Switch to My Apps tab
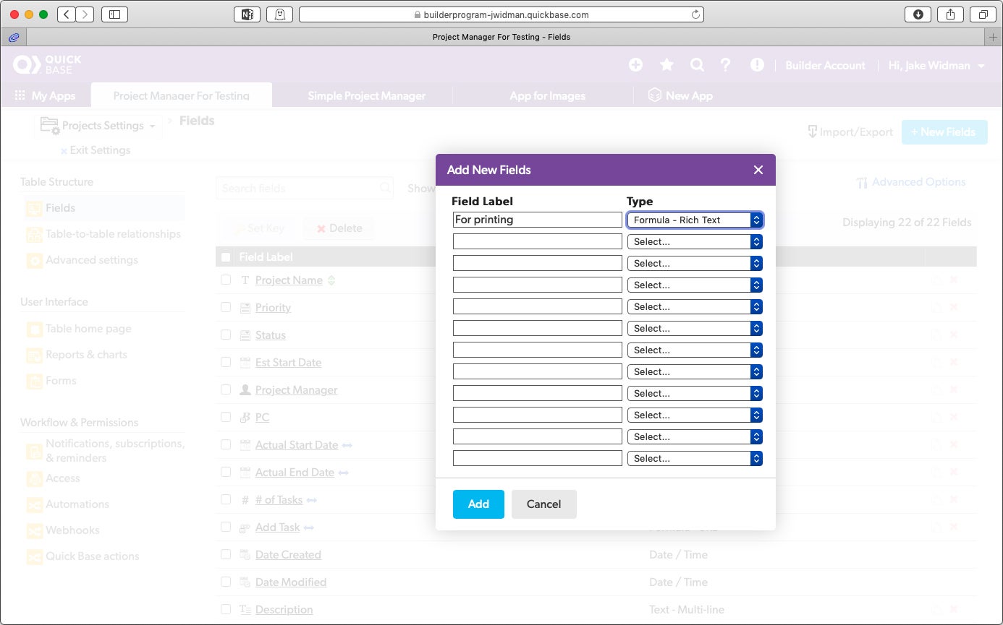Viewport: 1003px width, 625px height. [45, 95]
